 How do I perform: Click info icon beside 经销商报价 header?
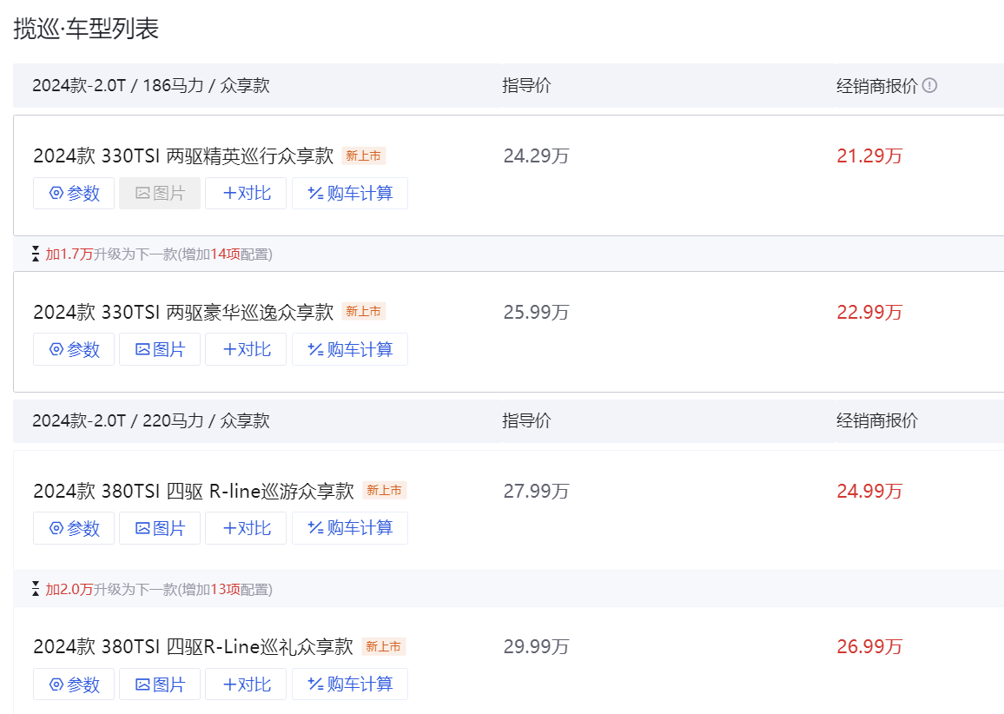[929, 86]
